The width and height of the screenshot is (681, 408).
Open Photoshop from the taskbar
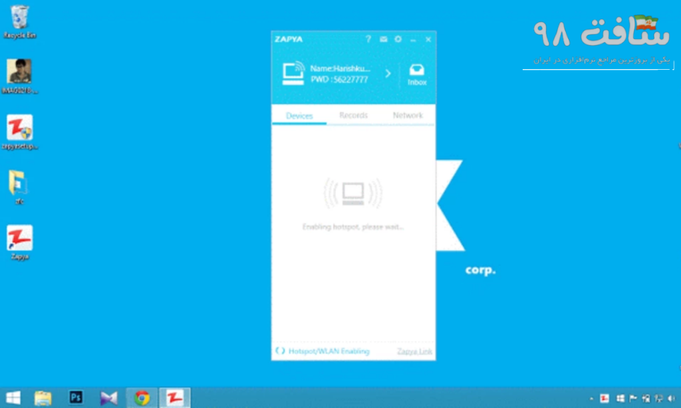[76, 397]
